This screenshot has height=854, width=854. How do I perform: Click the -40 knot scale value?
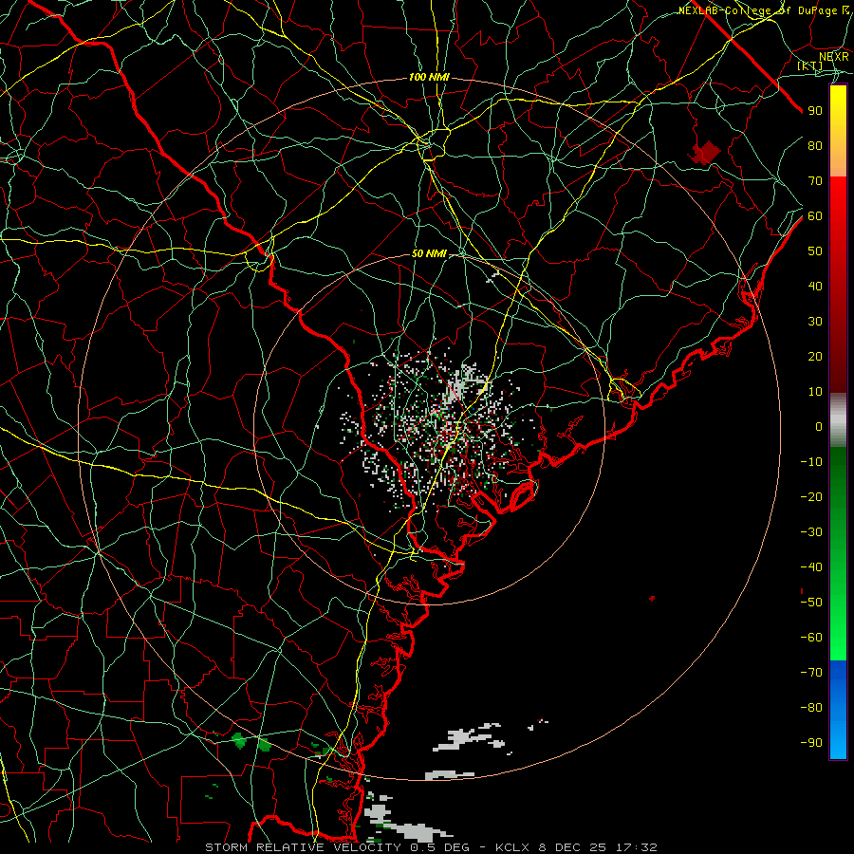811,567
